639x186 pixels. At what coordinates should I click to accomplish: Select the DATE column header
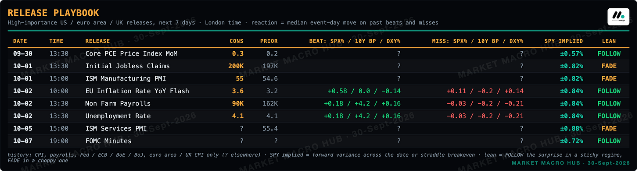[x=20, y=41]
